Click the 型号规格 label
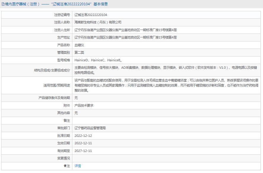This screenshot has width=263, height=173. tap(63, 60)
